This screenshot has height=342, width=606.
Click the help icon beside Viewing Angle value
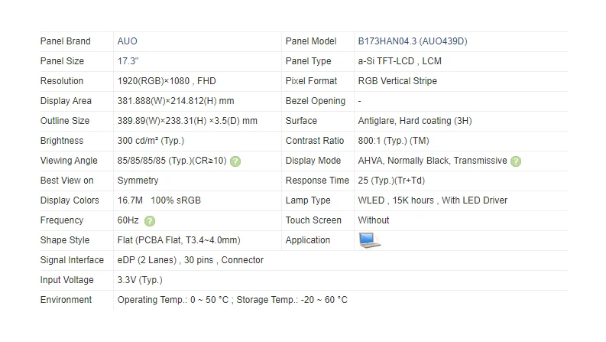pyautogui.click(x=235, y=161)
